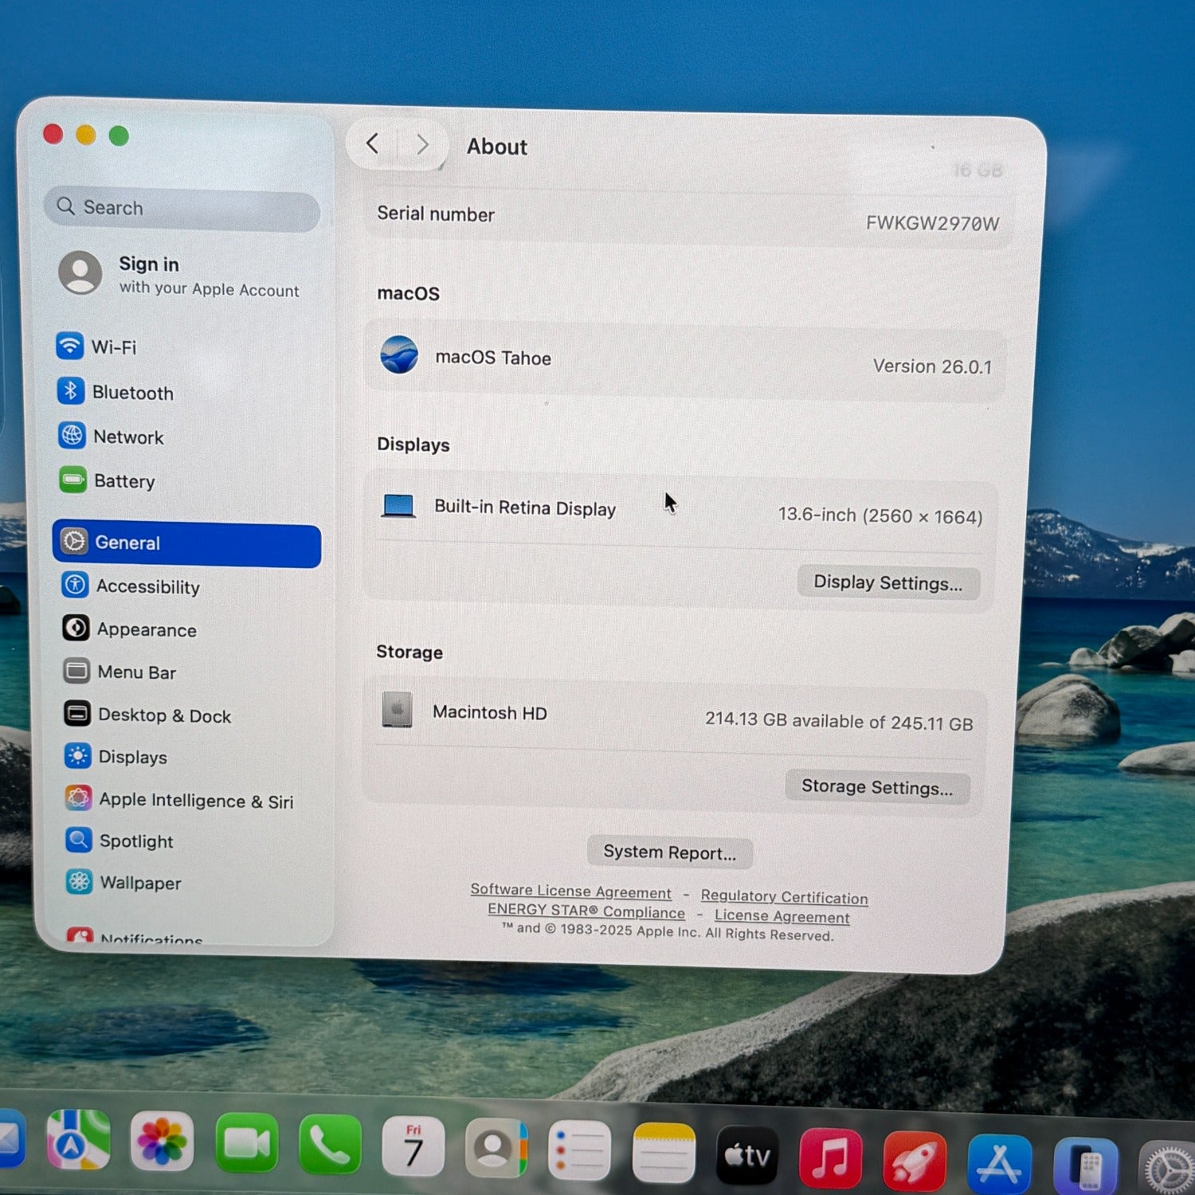Viewport: 1195px width, 1195px height.
Task: Open the Regulatory Certification link
Action: 784,897
